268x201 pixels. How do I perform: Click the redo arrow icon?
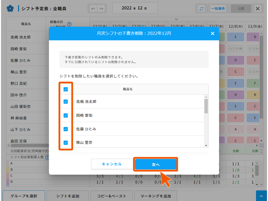[x=101, y=9]
